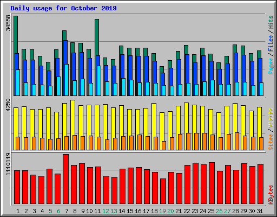Click the tallest red KBytes bar for day 7
This screenshot has height=217, width=277.
coord(66,179)
